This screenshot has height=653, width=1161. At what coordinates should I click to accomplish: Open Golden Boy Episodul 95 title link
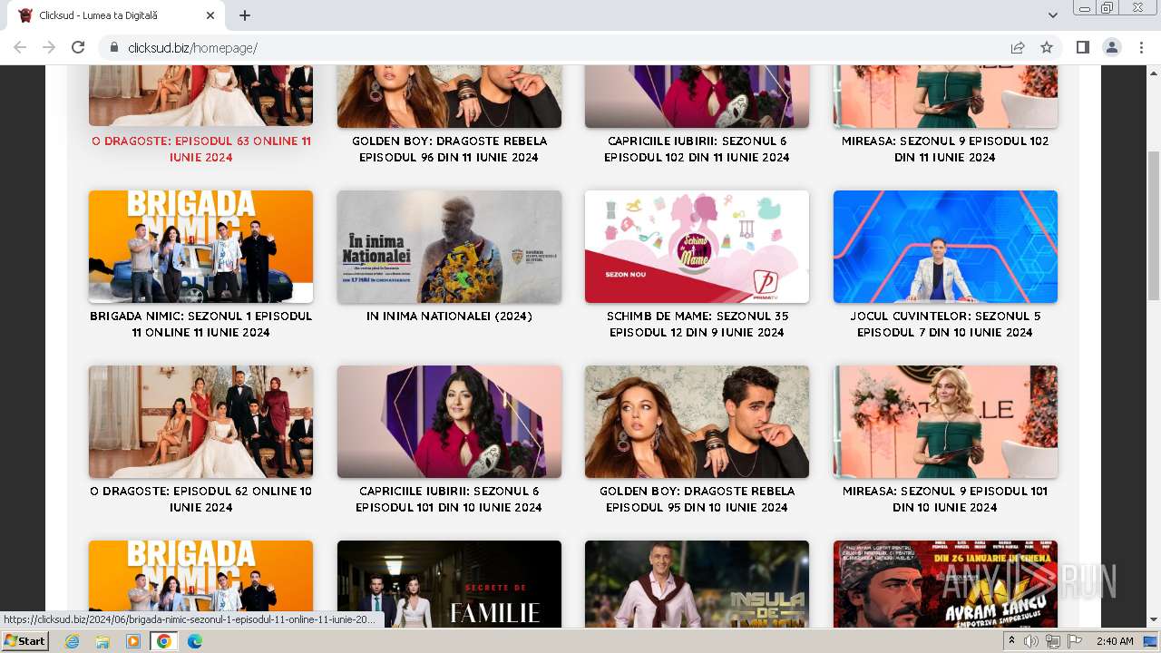click(697, 500)
